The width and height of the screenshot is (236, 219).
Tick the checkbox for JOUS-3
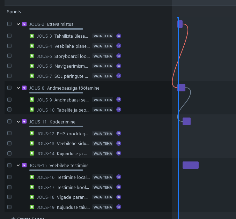[9, 36]
